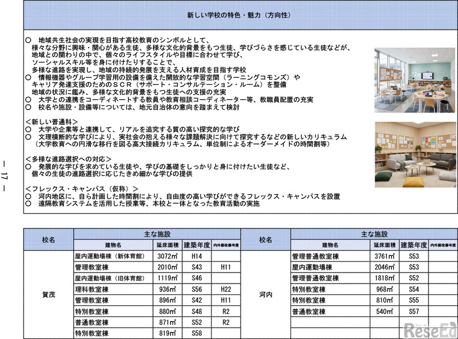Click the floor area '968㎡' in the 河内 table
The image size is (458, 339).
click(x=385, y=289)
